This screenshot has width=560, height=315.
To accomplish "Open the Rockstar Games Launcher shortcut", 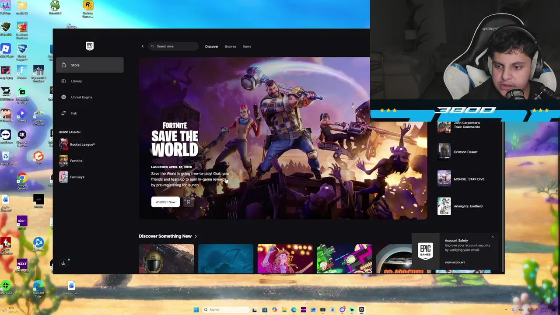I will tap(88, 8).
